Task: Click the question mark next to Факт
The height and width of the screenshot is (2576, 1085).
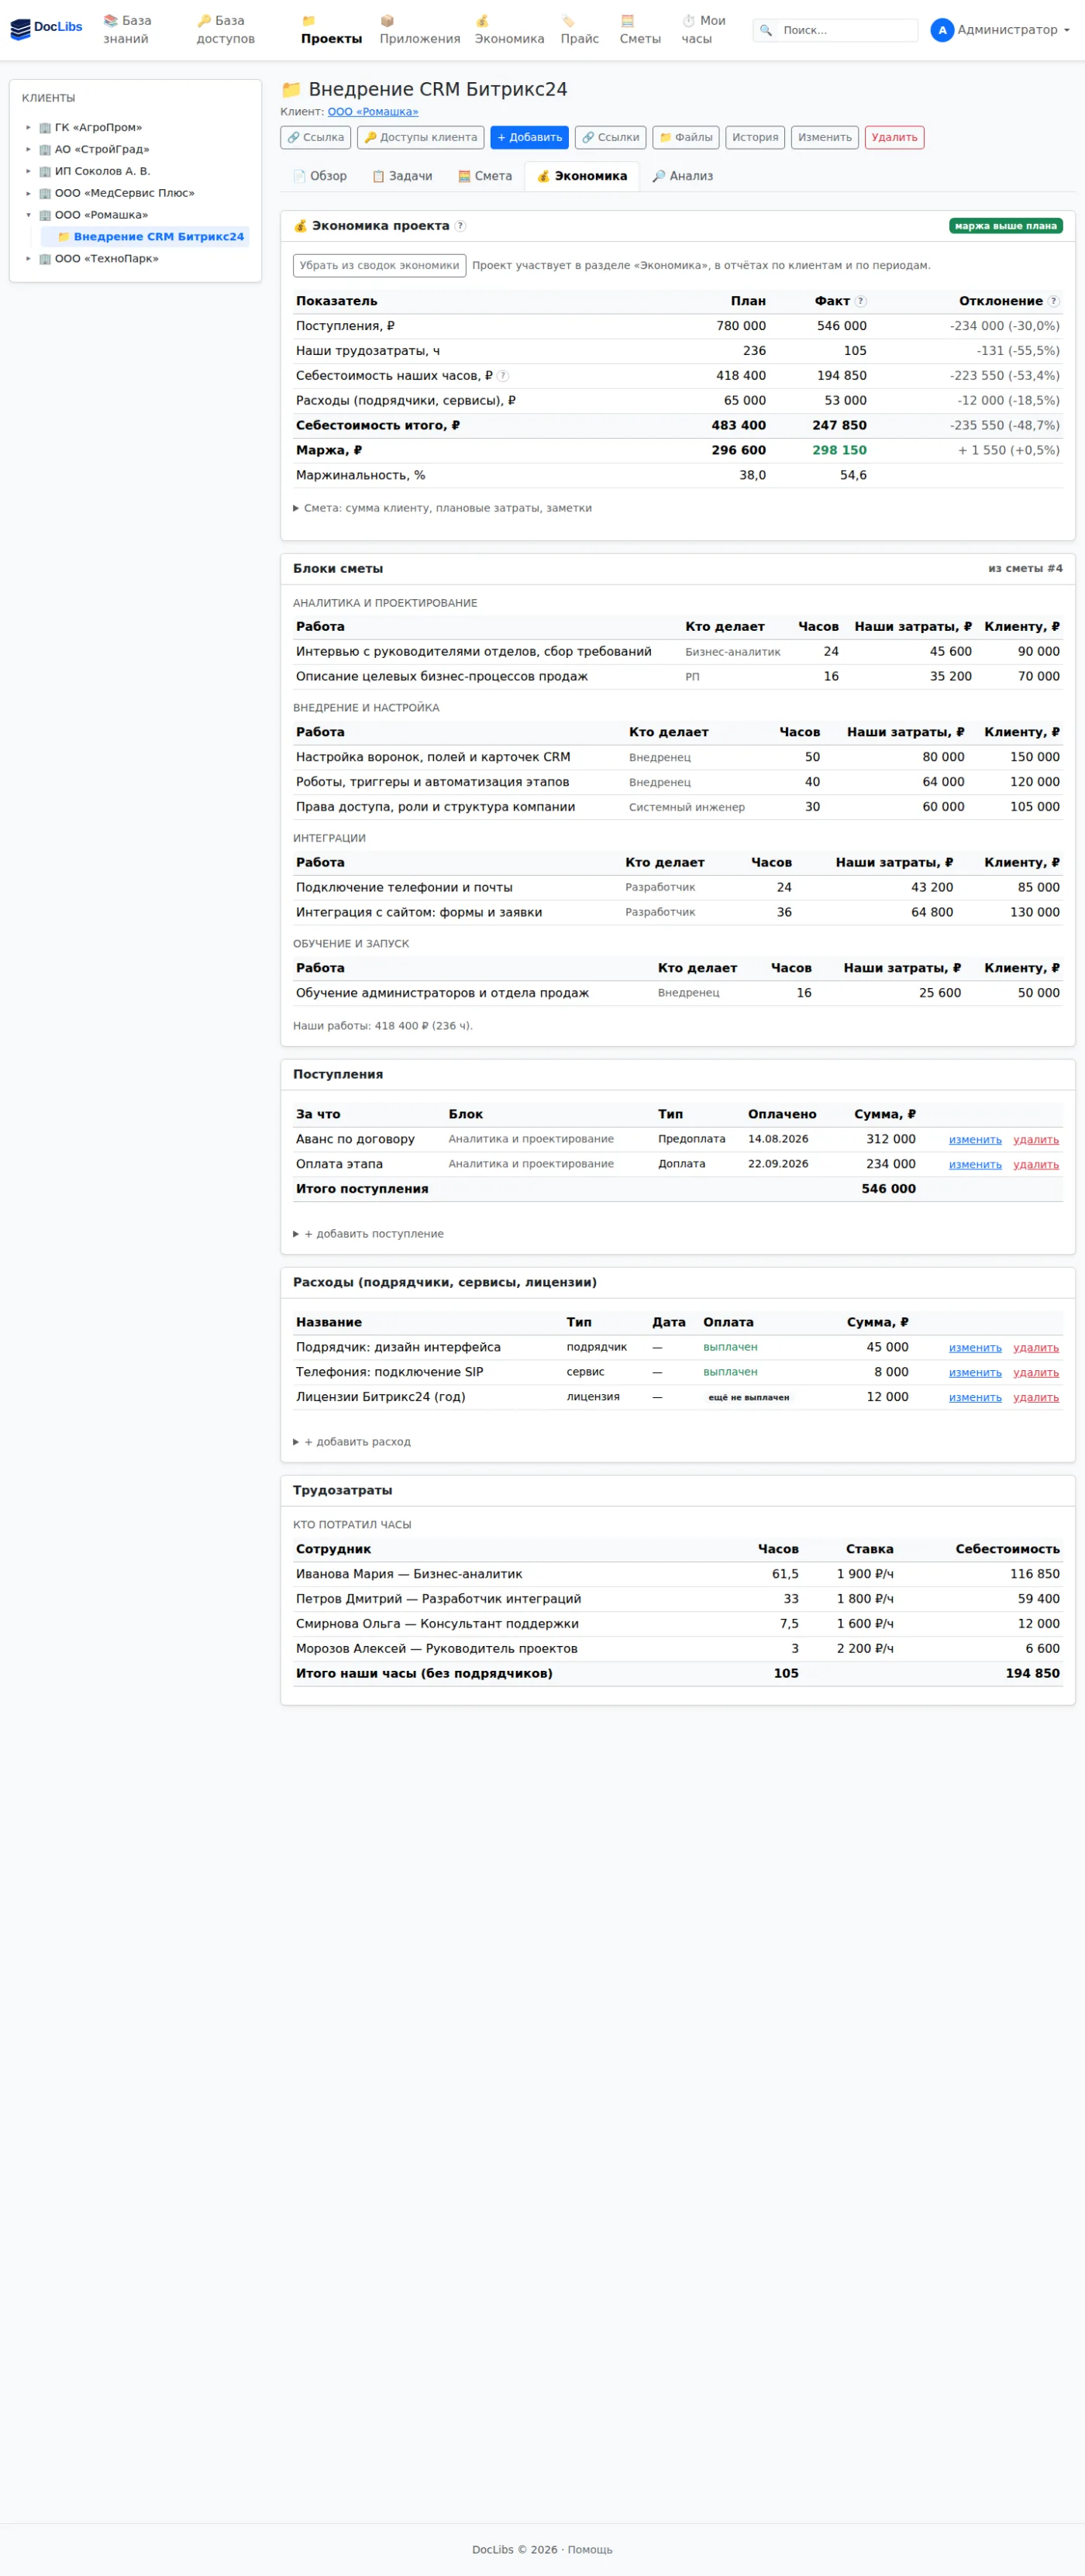Action: coord(860,301)
